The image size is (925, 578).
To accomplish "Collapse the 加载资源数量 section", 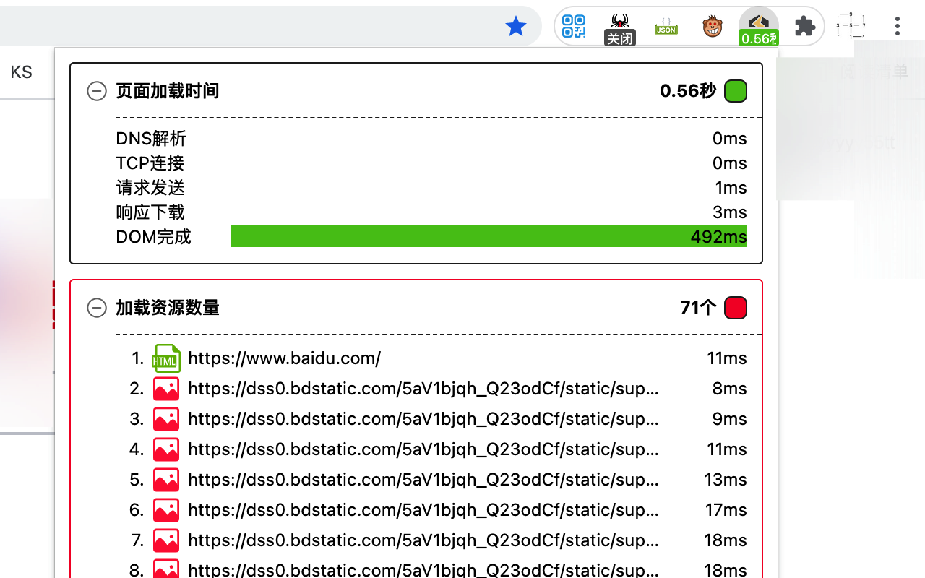I will click(x=97, y=308).
